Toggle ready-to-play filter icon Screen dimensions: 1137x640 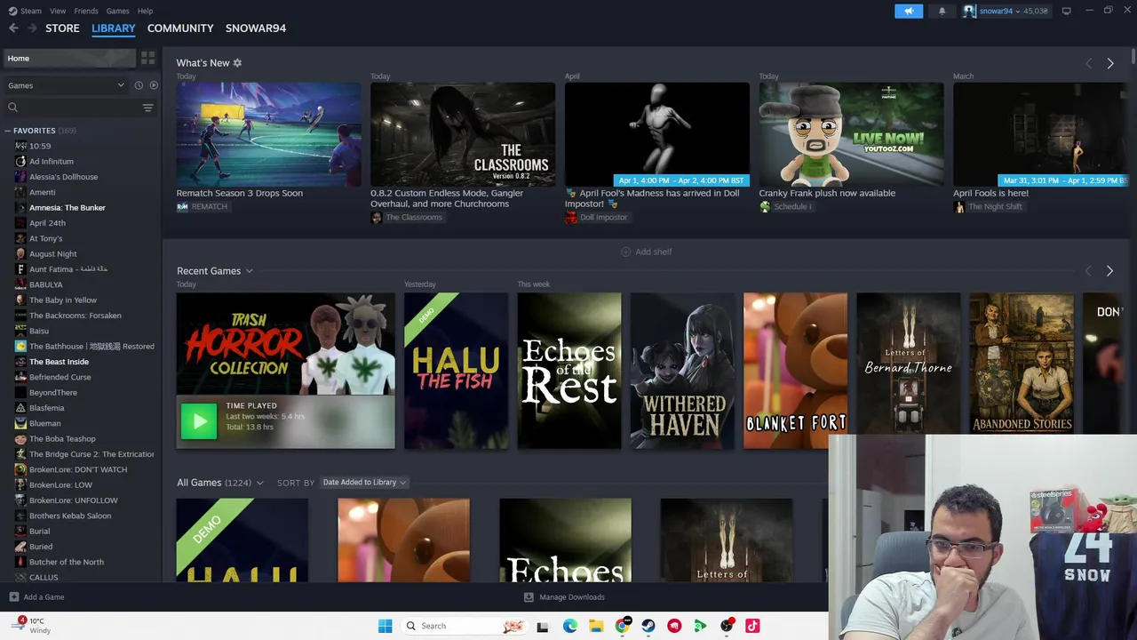coord(154,85)
